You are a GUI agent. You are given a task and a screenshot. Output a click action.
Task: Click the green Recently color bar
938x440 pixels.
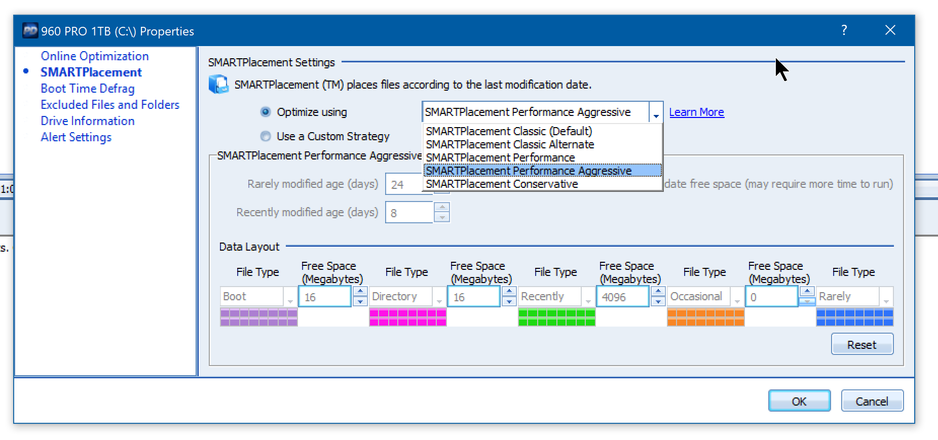[557, 317]
